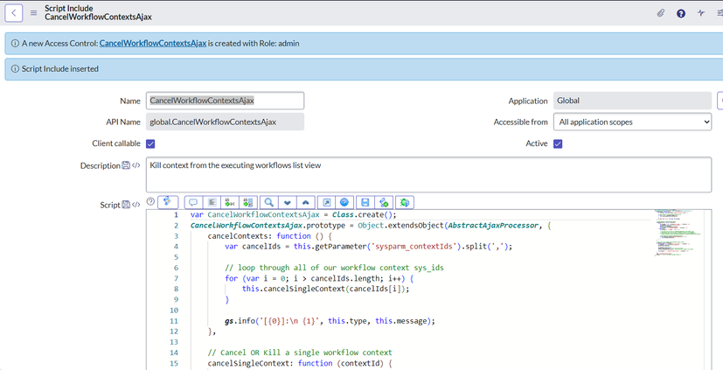The height and width of the screenshot is (370, 723).
Task: Click the 'Cancel OR Kill a single workflow context' comment
Action: 300,353
